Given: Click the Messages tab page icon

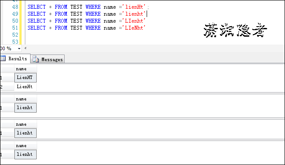Looking at the screenshot, I should pos(36,59).
